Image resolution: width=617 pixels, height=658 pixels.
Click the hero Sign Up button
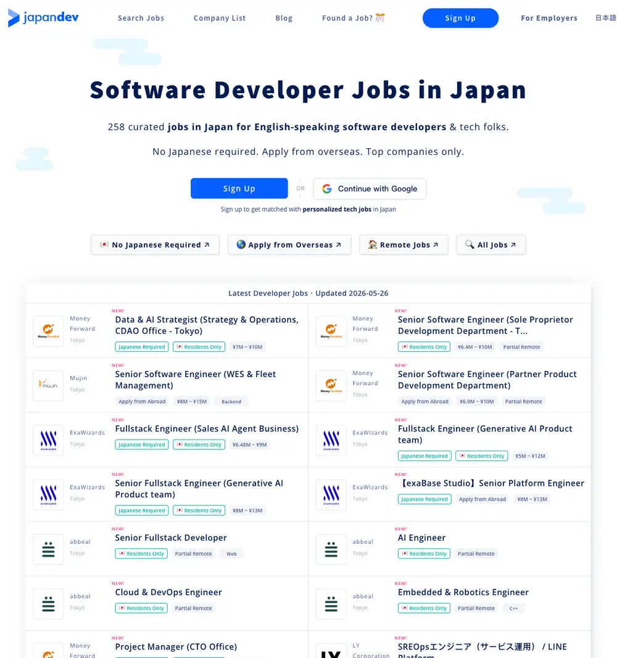pos(239,188)
